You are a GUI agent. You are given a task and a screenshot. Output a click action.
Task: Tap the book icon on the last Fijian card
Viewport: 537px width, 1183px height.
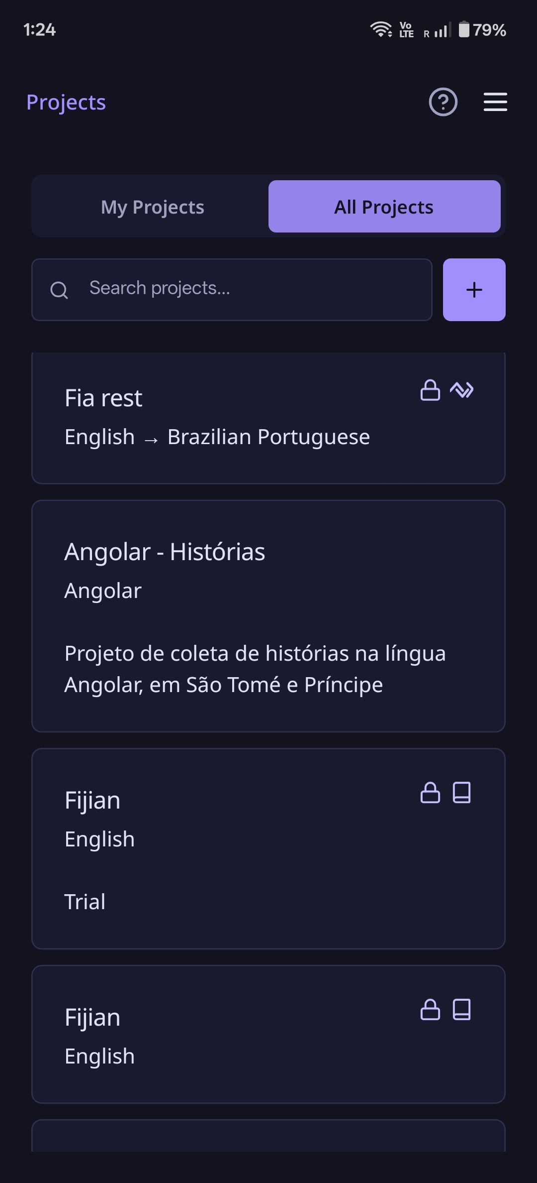(462, 1010)
